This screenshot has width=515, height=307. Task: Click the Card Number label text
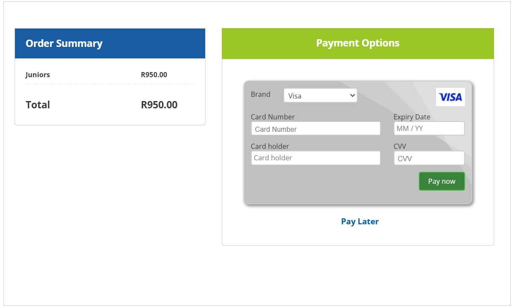click(273, 117)
